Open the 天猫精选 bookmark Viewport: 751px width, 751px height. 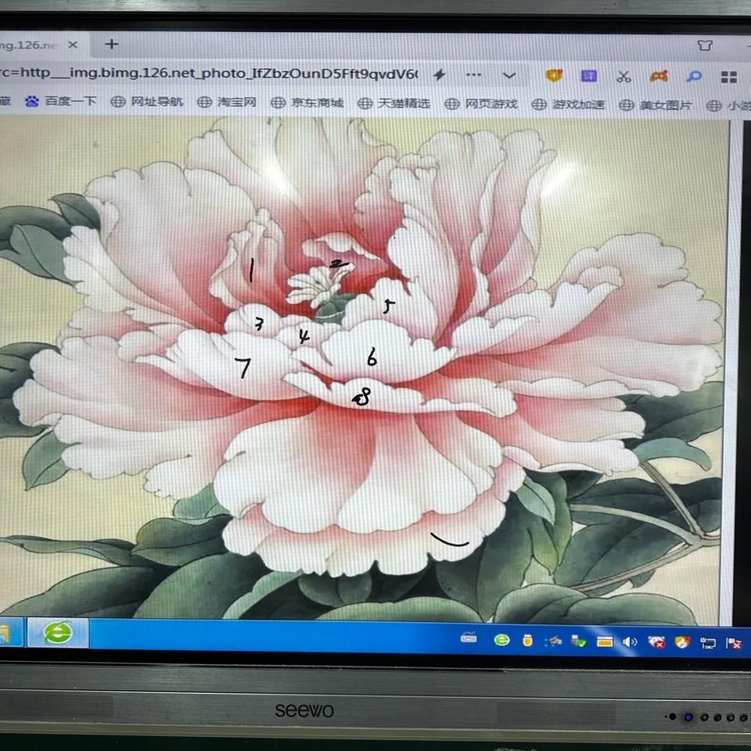394,103
